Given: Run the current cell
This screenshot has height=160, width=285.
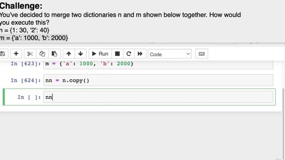Looking at the screenshot, I should pos(100,54).
